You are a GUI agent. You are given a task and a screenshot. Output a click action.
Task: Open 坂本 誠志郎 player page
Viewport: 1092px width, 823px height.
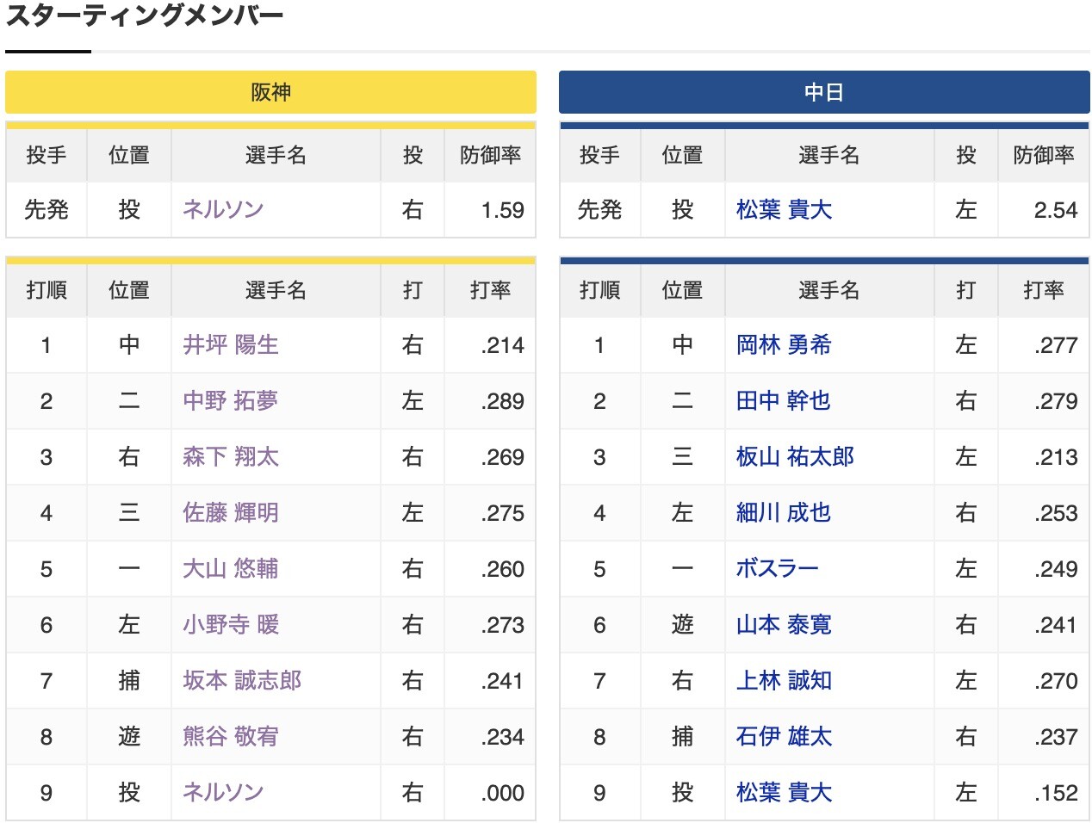click(242, 680)
